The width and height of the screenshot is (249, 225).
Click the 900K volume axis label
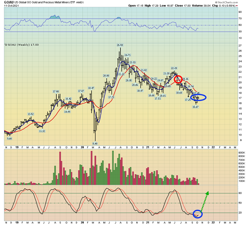pyautogui.click(x=242, y=153)
